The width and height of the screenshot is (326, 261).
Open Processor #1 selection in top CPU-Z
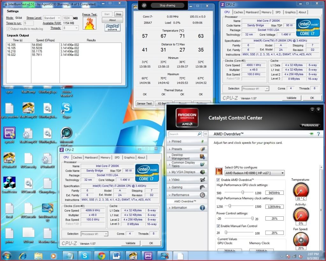point(256,89)
